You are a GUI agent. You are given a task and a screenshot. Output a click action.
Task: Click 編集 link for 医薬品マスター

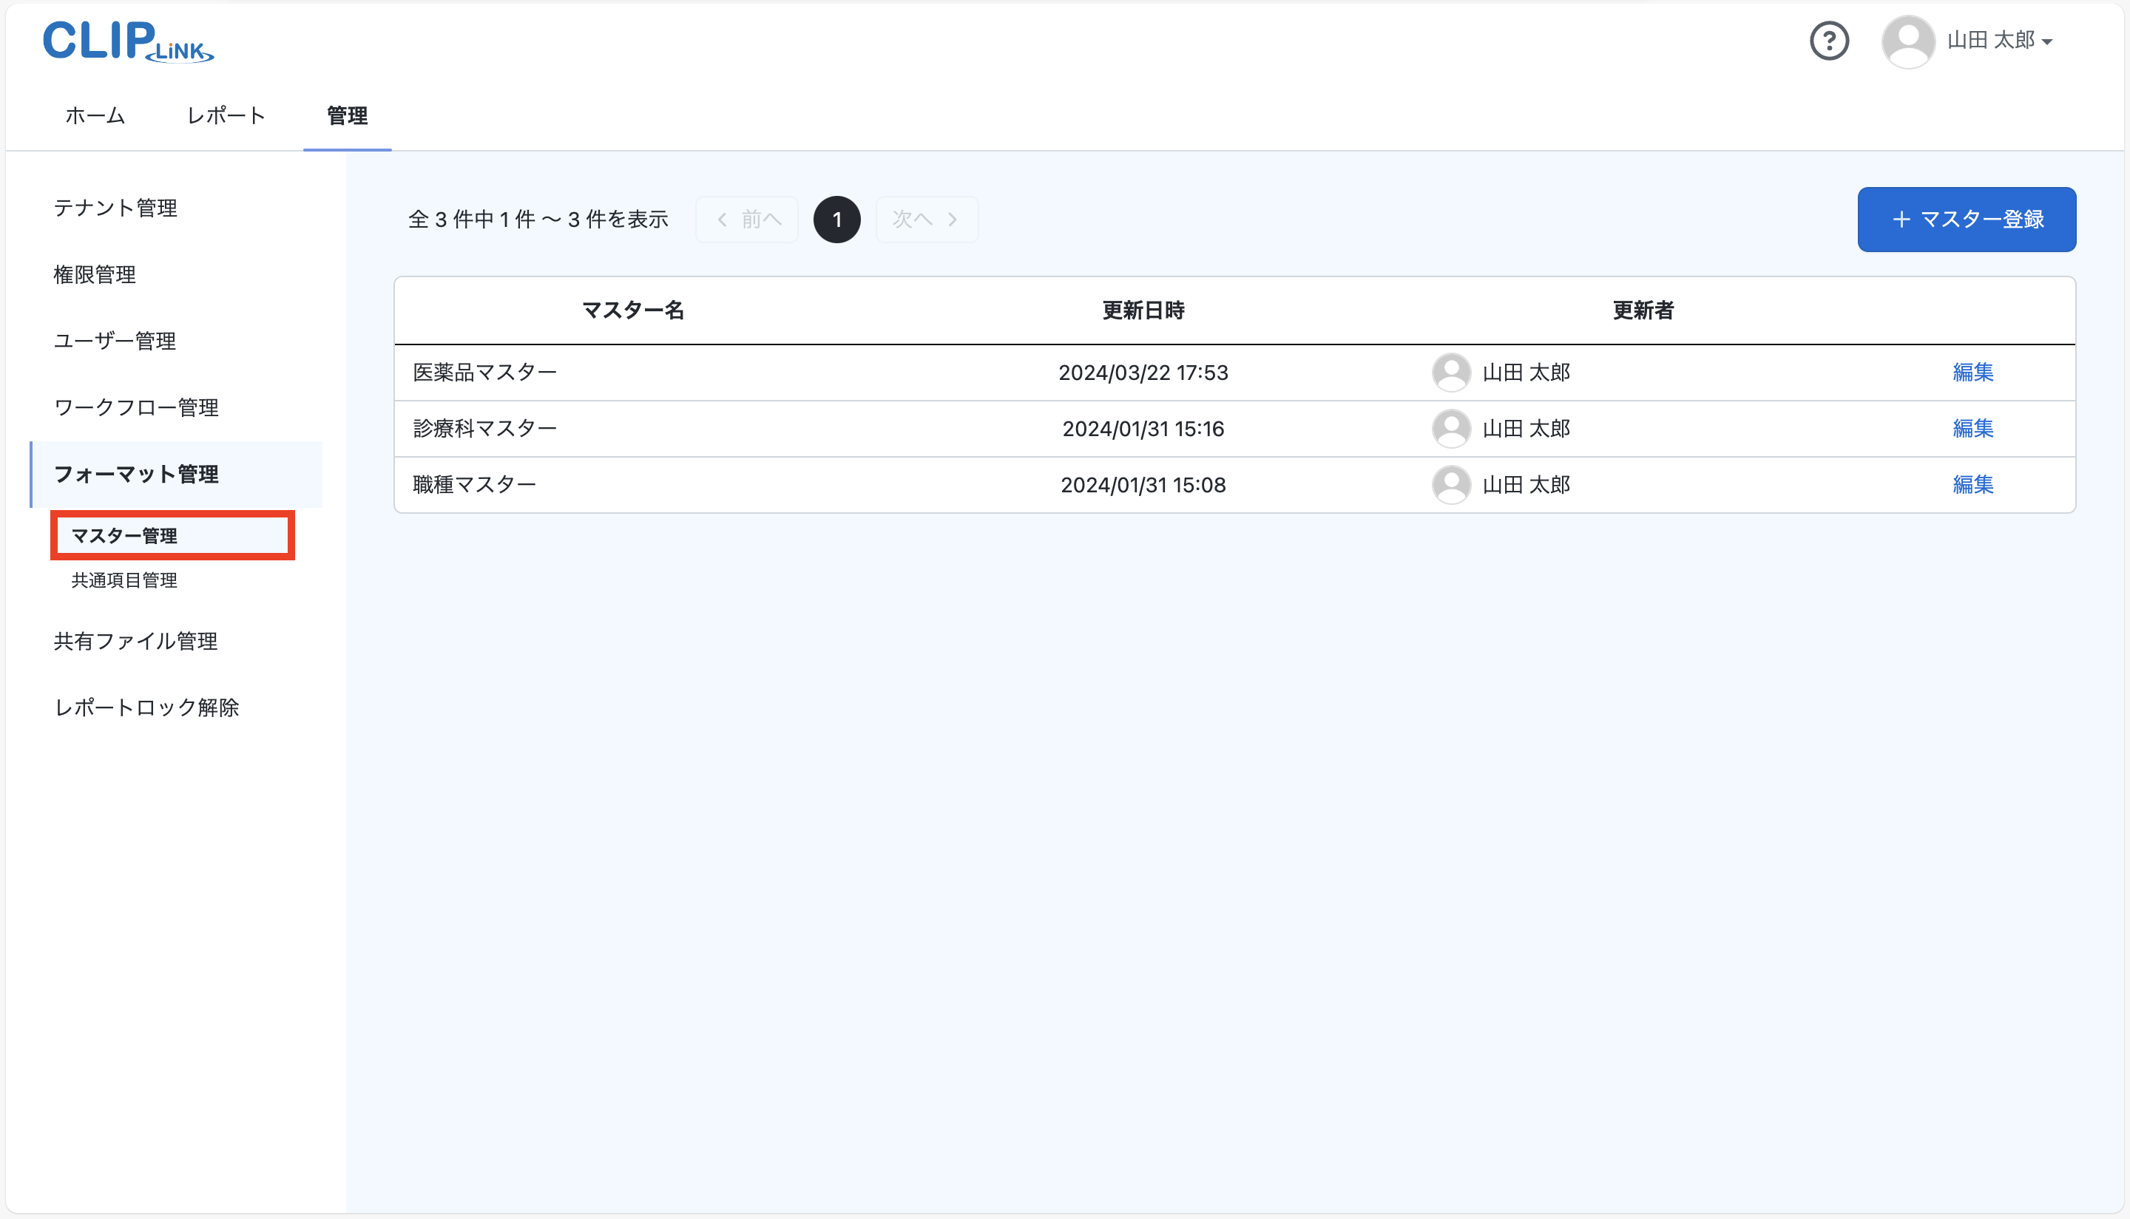coord(1972,373)
